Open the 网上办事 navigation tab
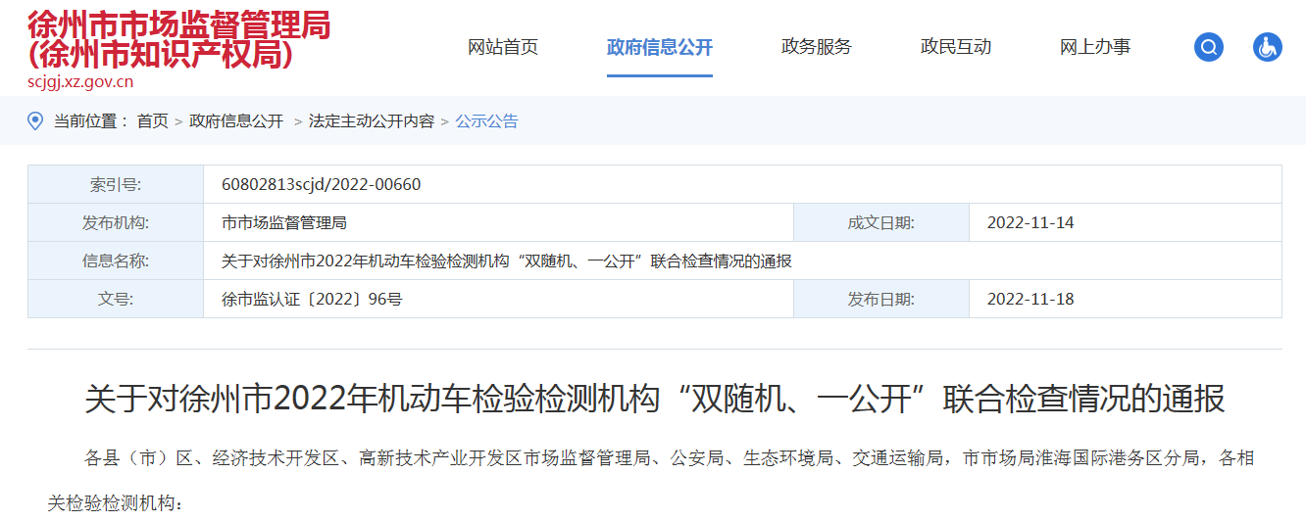 point(1095,47)
